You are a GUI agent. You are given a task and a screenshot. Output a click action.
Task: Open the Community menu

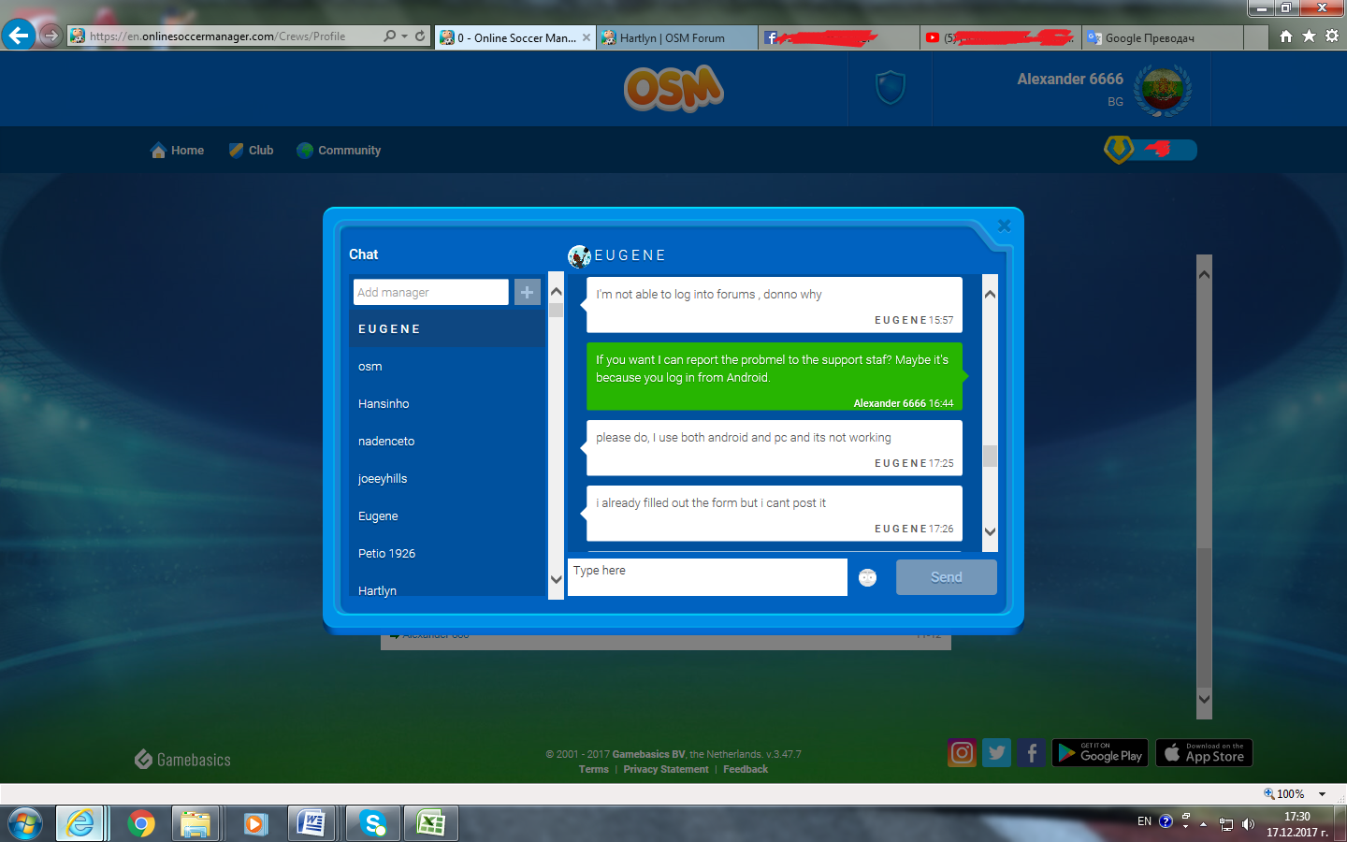coord(339,150)
